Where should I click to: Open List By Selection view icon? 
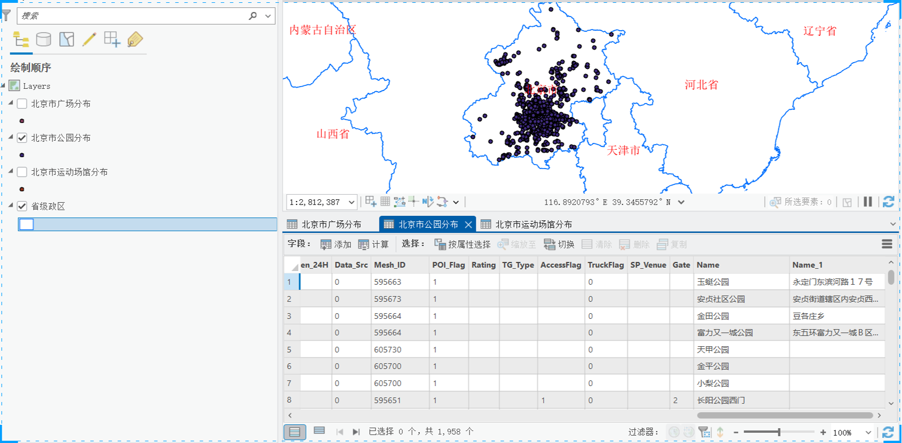click(67, 39)
